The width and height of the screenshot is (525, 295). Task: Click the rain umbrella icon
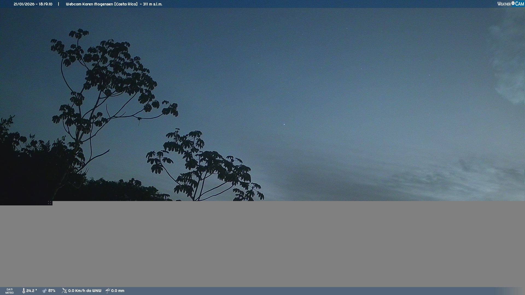108,291
